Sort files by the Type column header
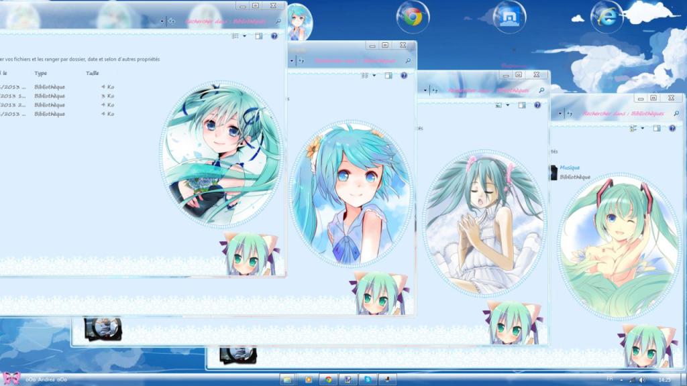 [42, 74]
